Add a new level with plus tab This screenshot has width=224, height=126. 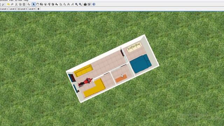click(x=38, y=9)
